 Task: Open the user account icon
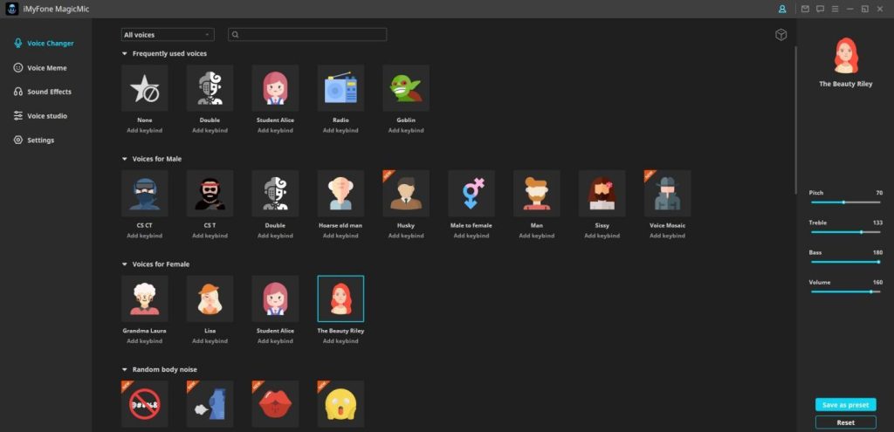click(x=782, y=9)
